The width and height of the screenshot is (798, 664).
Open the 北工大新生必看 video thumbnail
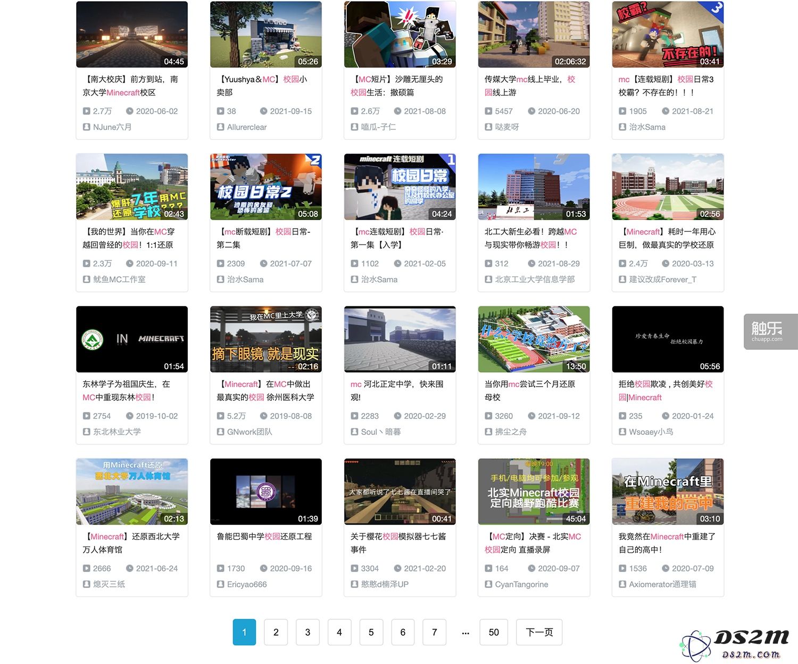click(x=534, y=187)
